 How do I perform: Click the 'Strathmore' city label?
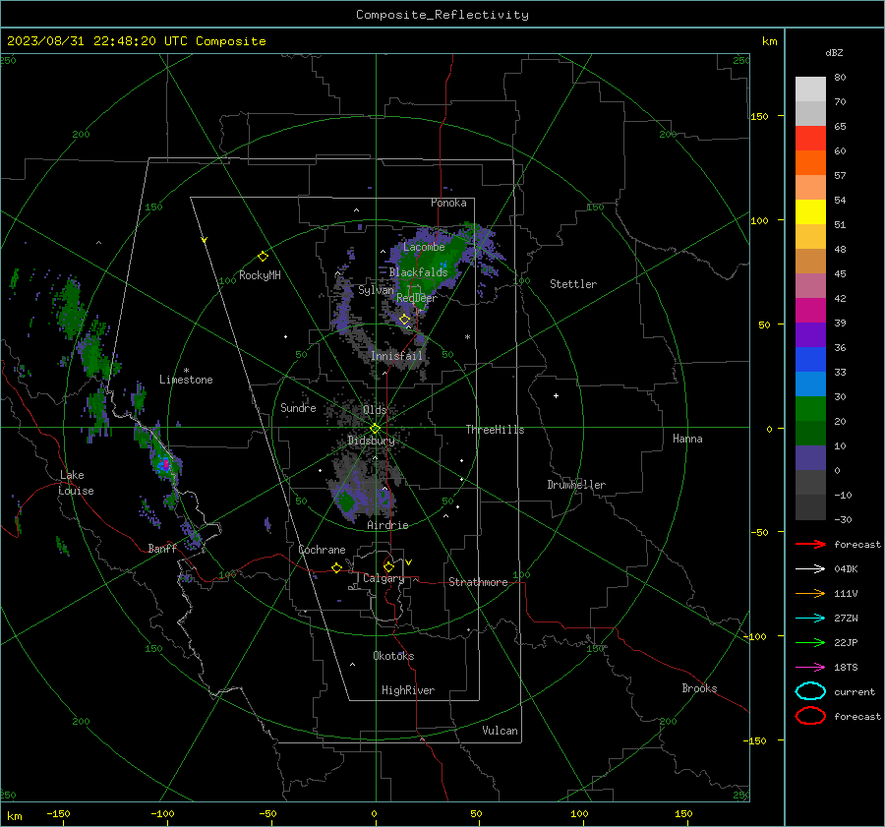(x=478, y=582)
